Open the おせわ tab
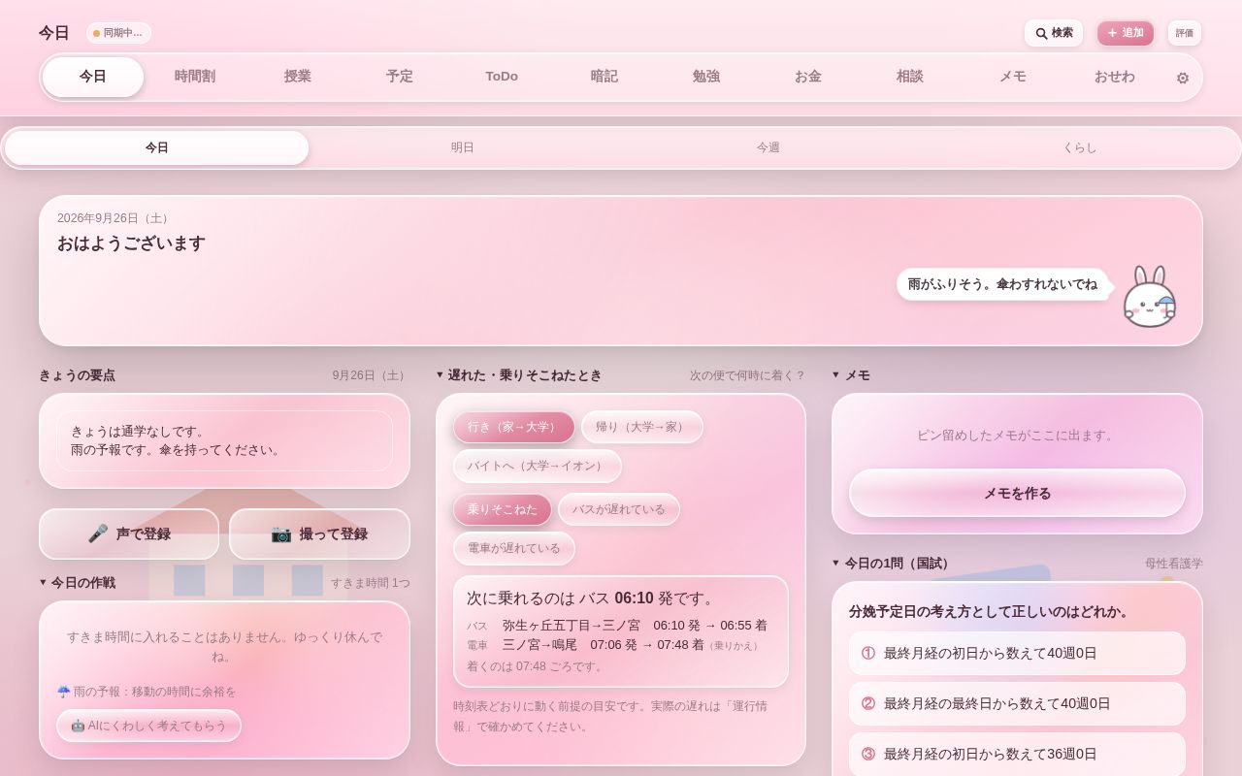 1115,77
